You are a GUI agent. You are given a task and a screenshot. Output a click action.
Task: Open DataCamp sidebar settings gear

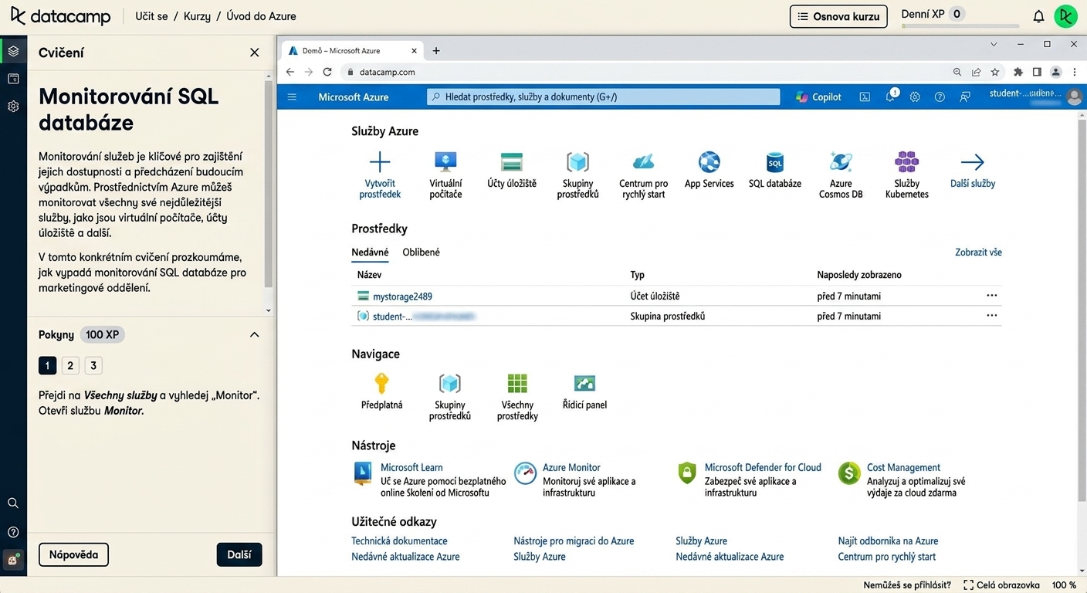13,107
